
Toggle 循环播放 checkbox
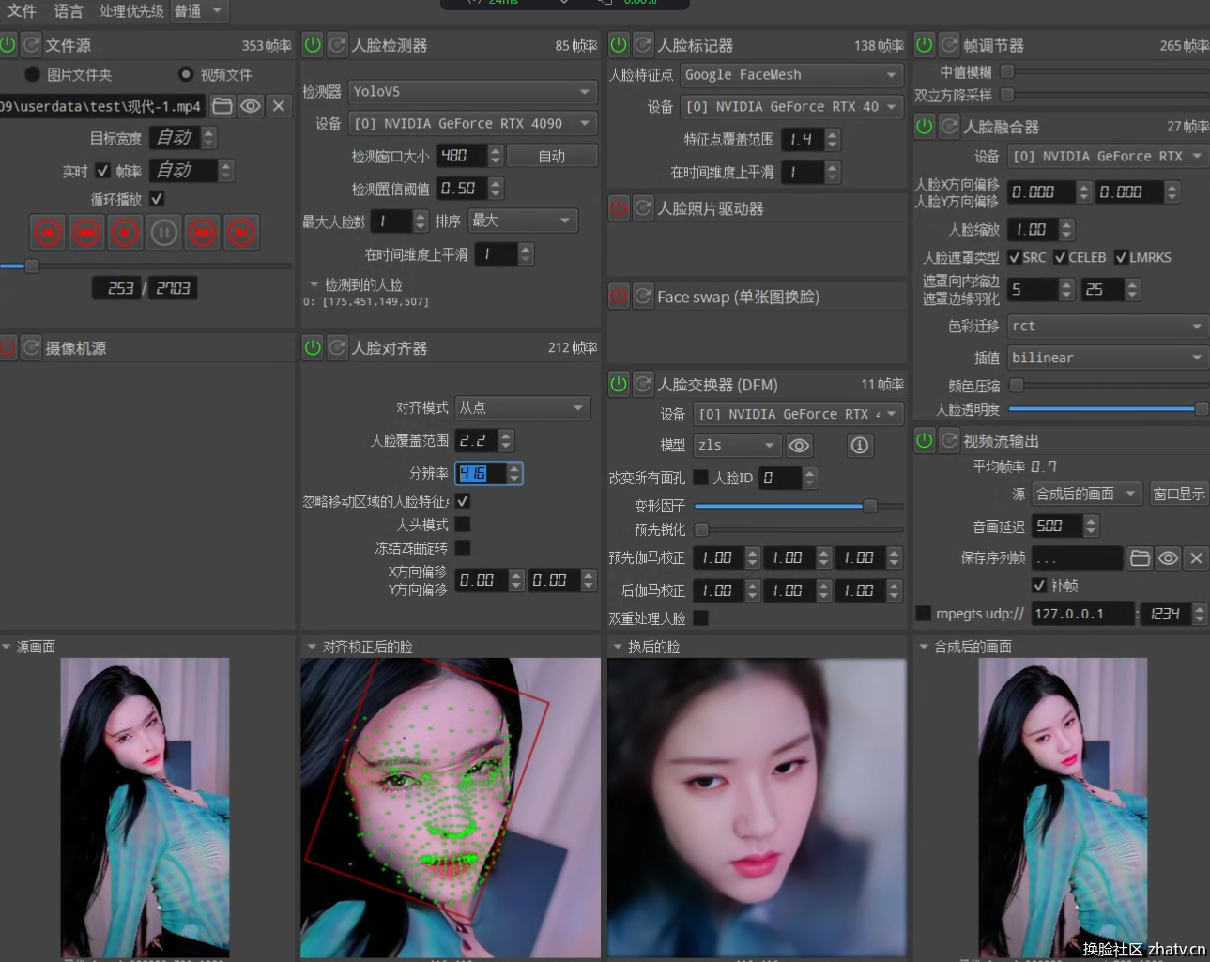[157, 198]
